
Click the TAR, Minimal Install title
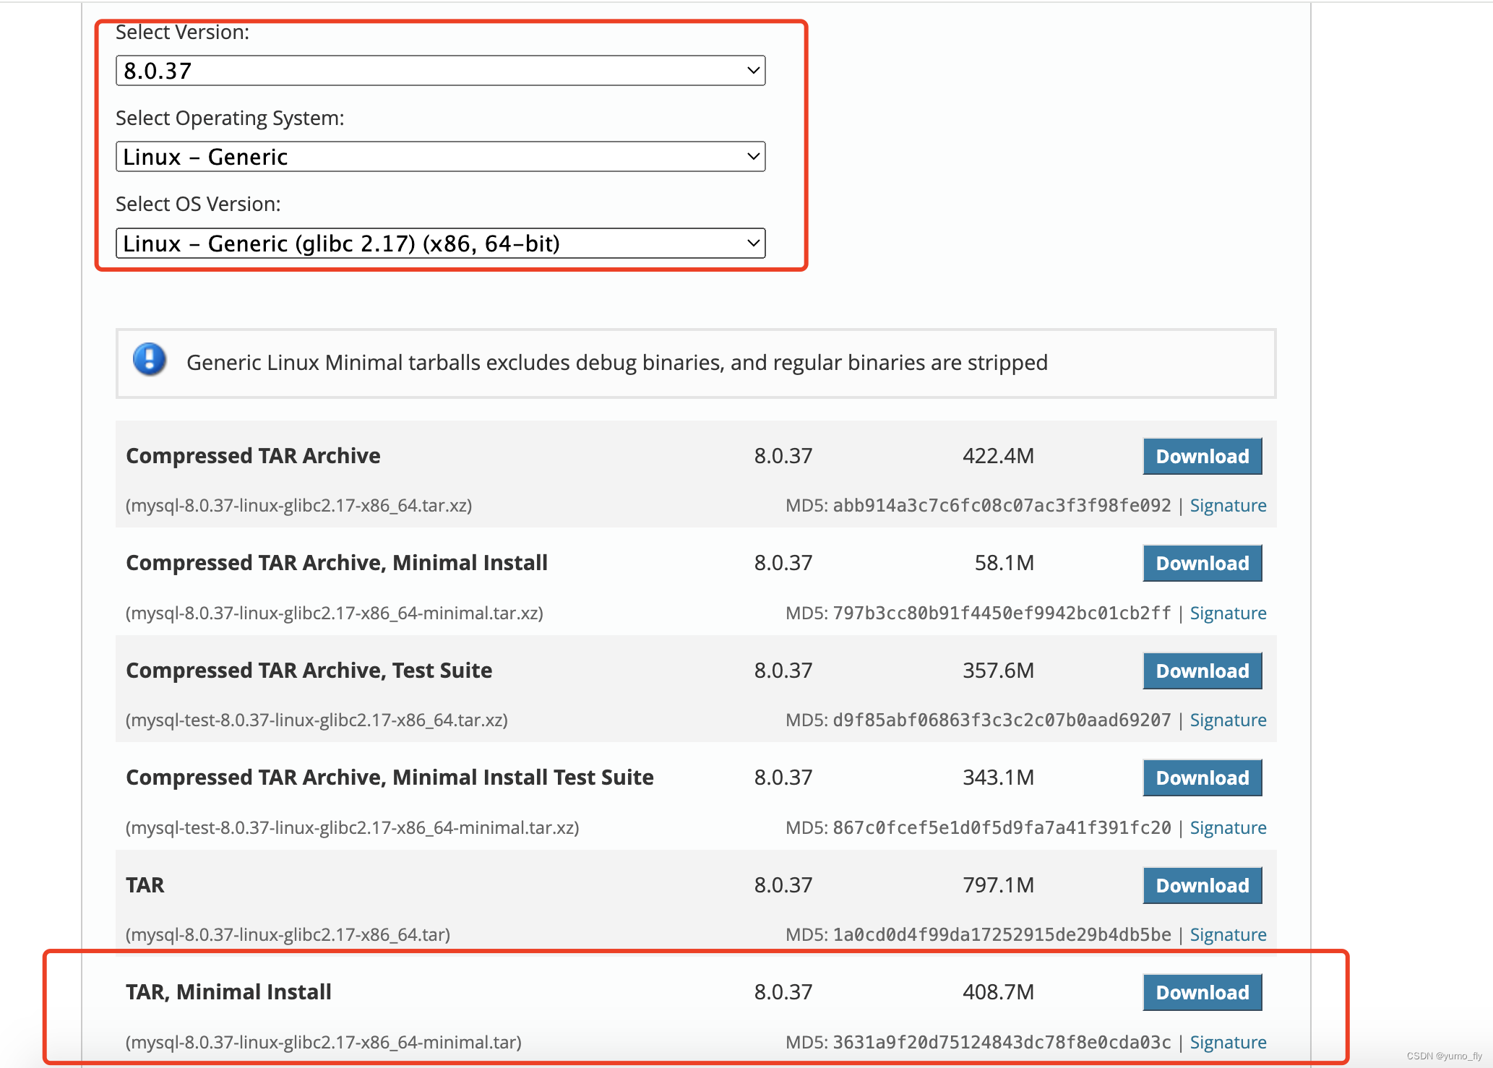(228, 992)
